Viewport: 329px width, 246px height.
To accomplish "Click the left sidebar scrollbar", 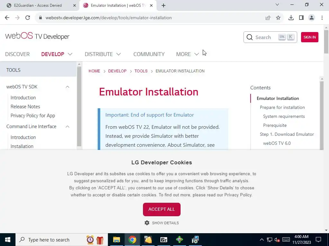I will point(79,106).
